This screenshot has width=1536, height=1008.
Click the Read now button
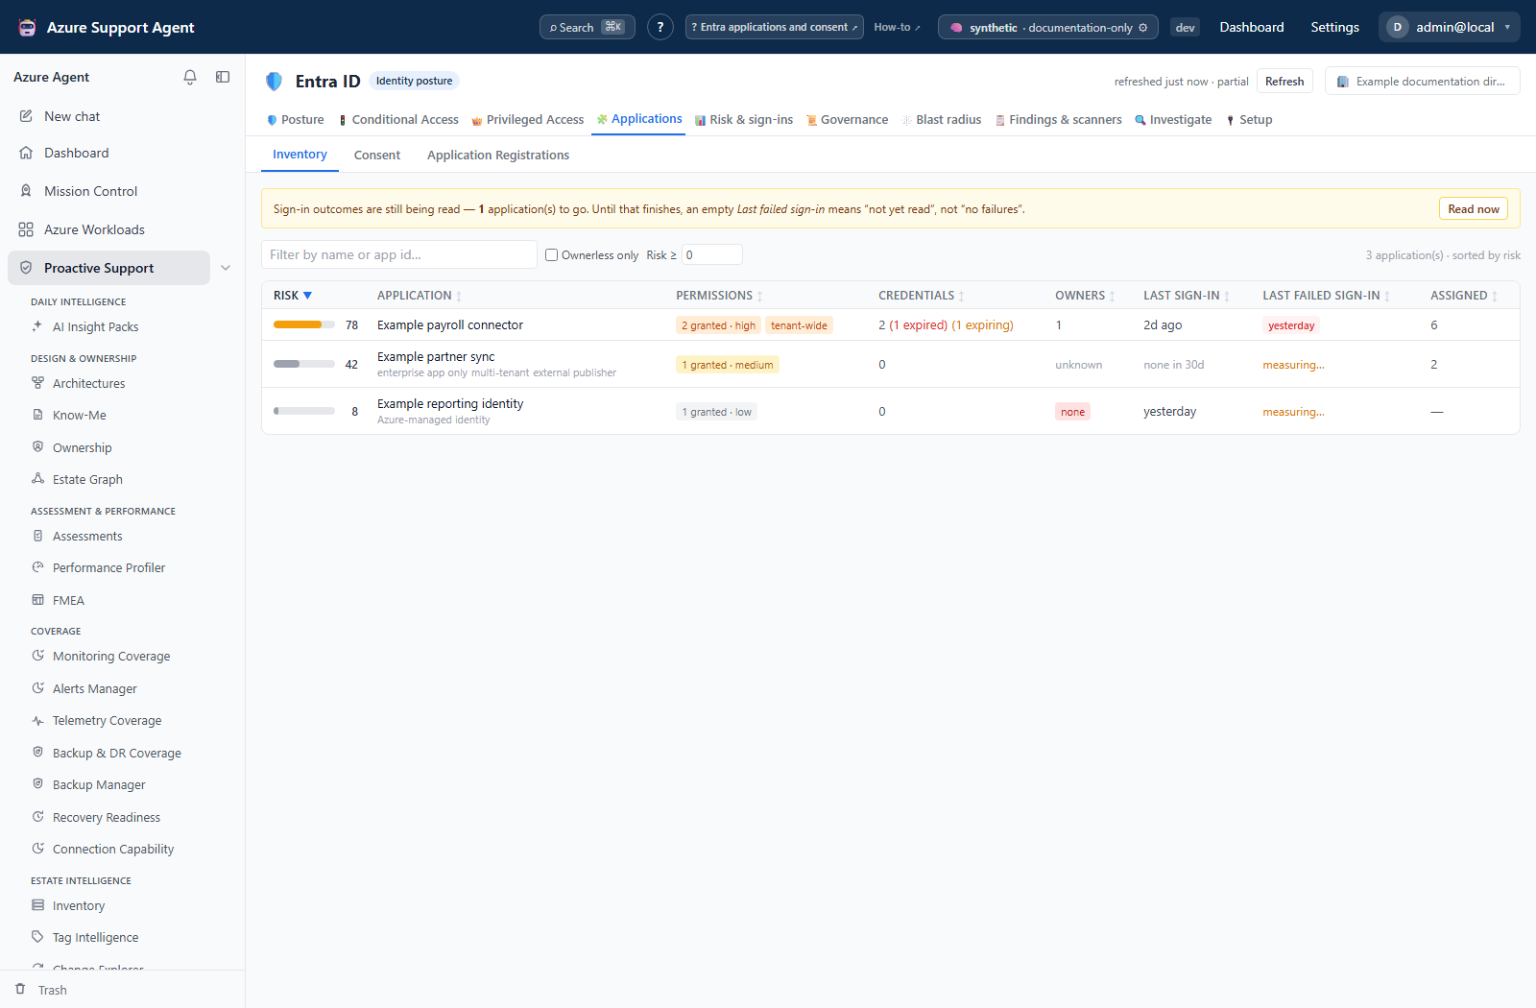point(1474,209)
